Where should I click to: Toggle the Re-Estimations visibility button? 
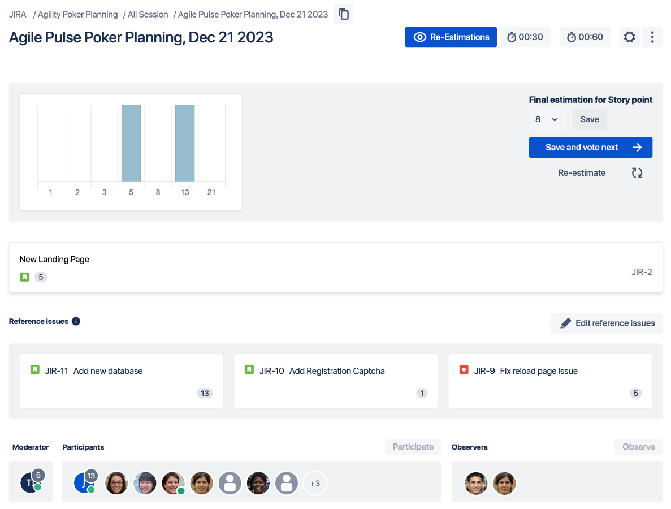(451, 37)
